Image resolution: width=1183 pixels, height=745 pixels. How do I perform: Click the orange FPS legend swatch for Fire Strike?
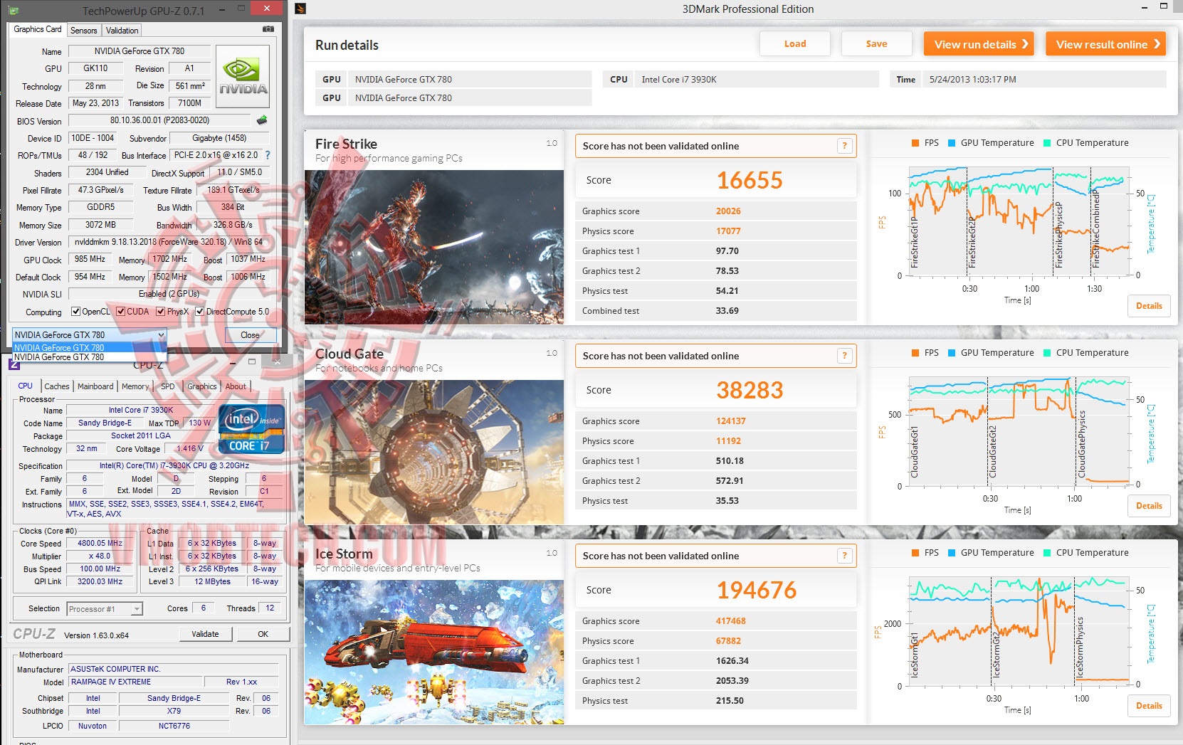pos(915,143)
